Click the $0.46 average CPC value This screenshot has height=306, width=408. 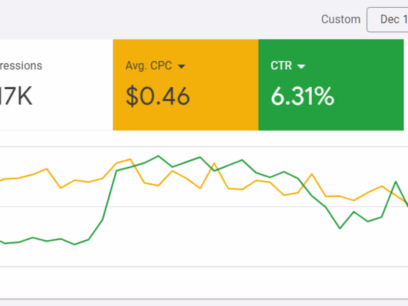click(x=157, y=96)
